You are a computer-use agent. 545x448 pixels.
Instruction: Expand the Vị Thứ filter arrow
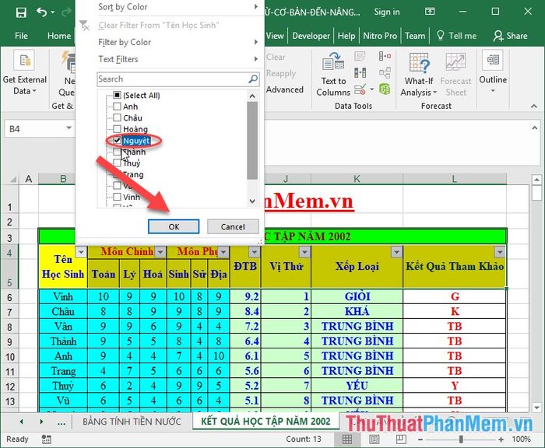303,252
